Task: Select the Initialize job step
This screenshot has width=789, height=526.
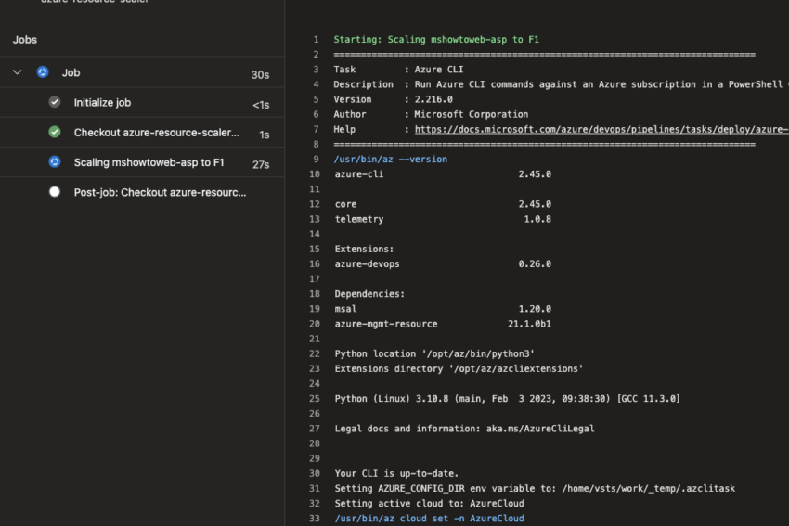Action: pyautogui.click(x=102, y=103)
